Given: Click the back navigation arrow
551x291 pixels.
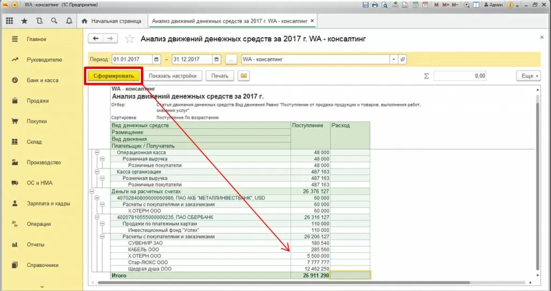Looking at the screenshot, I should (96, 39).
